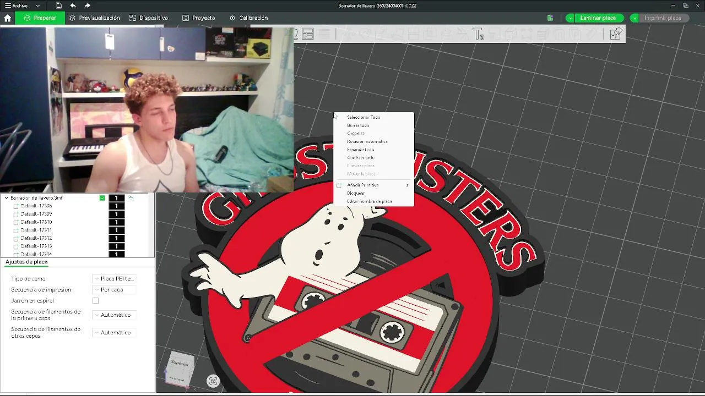Click filament box 1 on Default-17312 row
This screenshot has height=396, width=705.
117,238
